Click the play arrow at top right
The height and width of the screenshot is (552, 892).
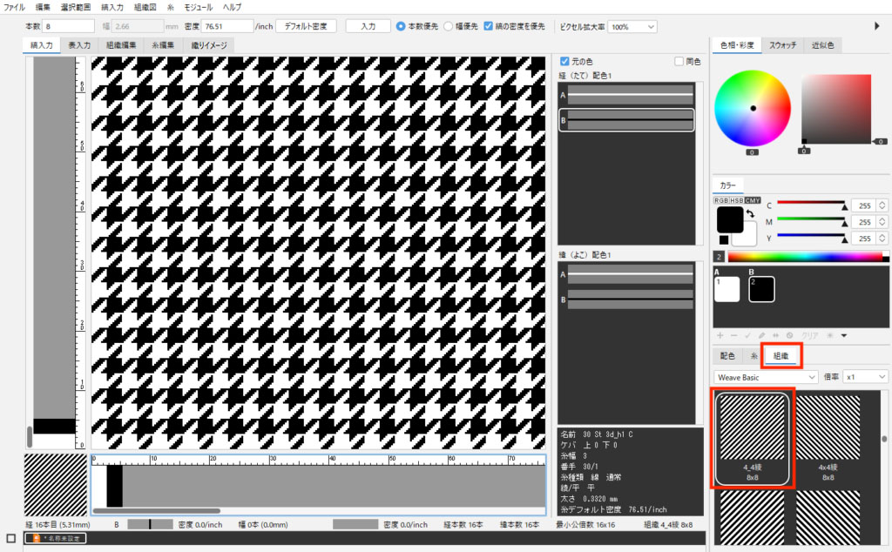tap(877, 26)
